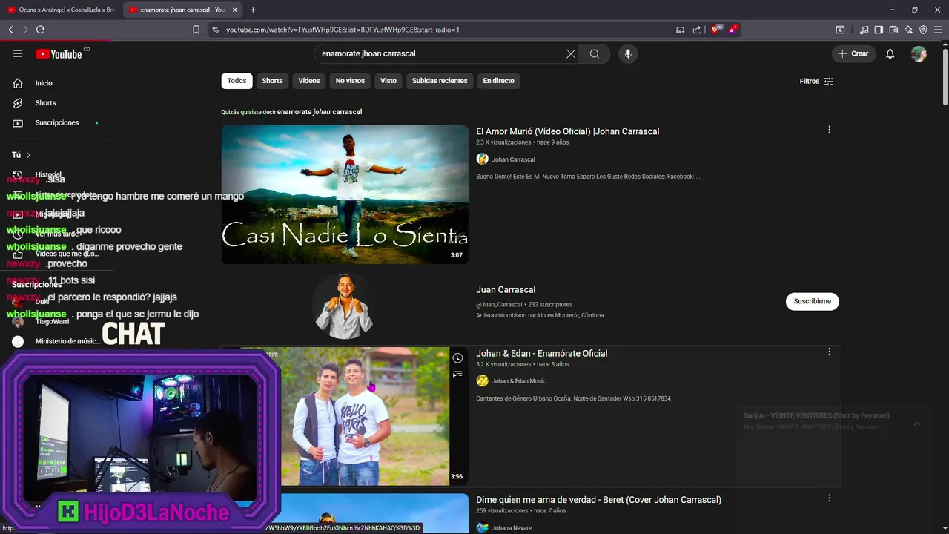Open the notifications bell
Image resolution: width=949 pixels, height=534 pixels.
click(x=890, y=53)
